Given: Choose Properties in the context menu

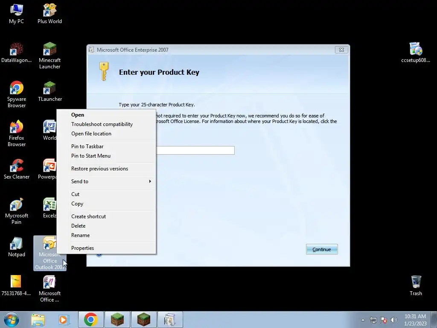Looking at the screenshot, I should point(106,248).
